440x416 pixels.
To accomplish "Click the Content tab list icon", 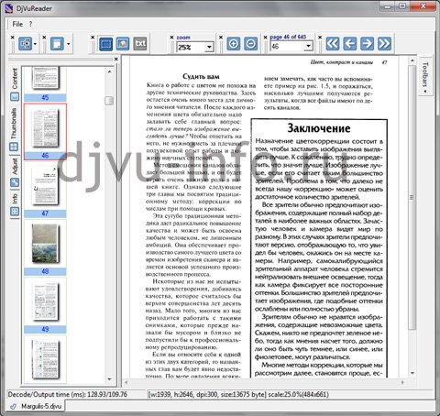I will [x=15, y=97].
